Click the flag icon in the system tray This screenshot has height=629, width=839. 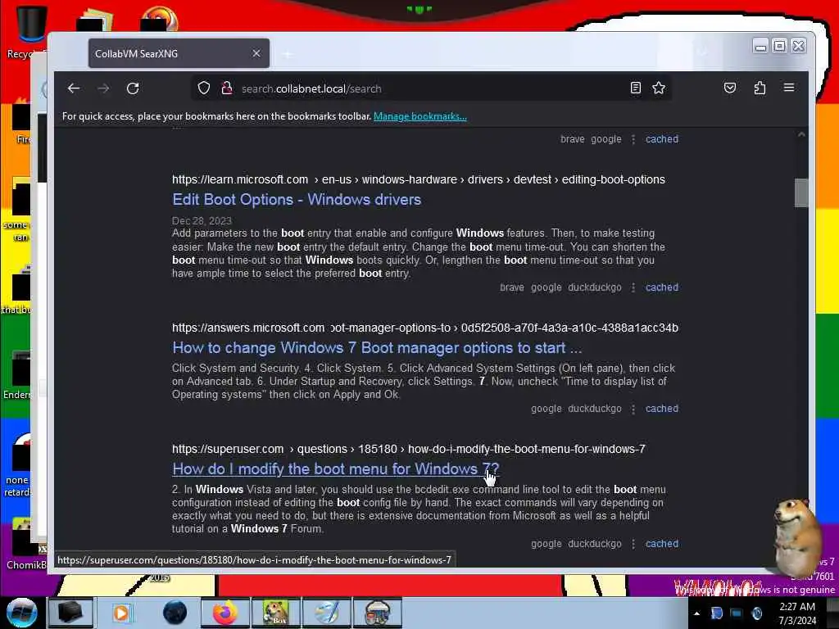(716, 613)
